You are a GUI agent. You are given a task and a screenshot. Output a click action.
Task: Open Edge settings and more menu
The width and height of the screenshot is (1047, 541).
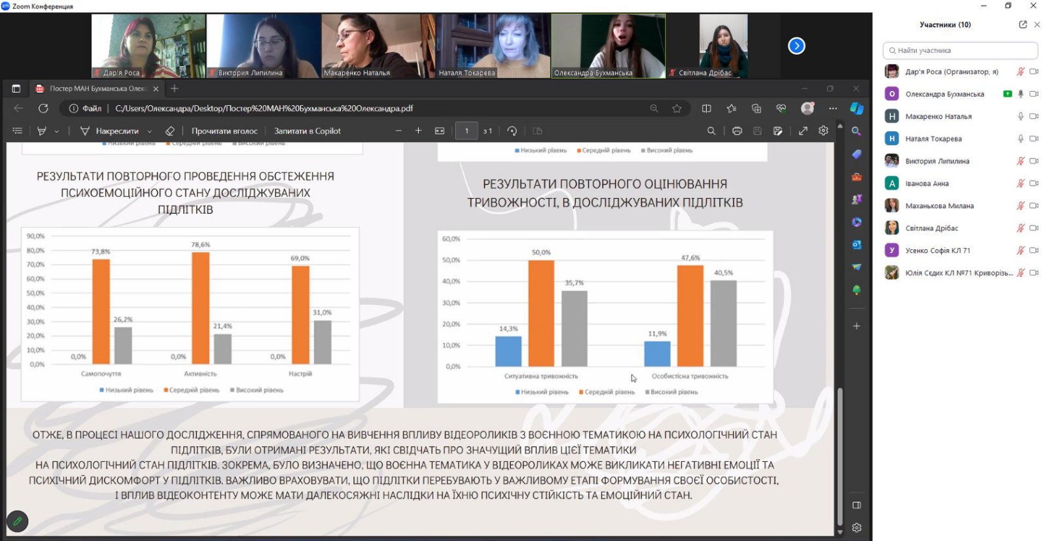tap(832, 109)
